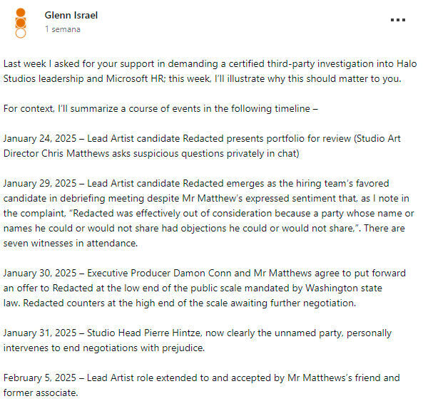Click the phrase 'seven witnesses in attendance'
423x406 pixels.
coord(70,244)
